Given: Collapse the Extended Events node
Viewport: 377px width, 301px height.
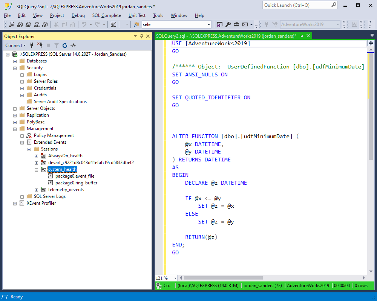Looking at the screenshot, I should [x=22, y=143].
